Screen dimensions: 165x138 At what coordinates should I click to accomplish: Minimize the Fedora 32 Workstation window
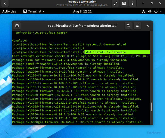pos(143,3)
